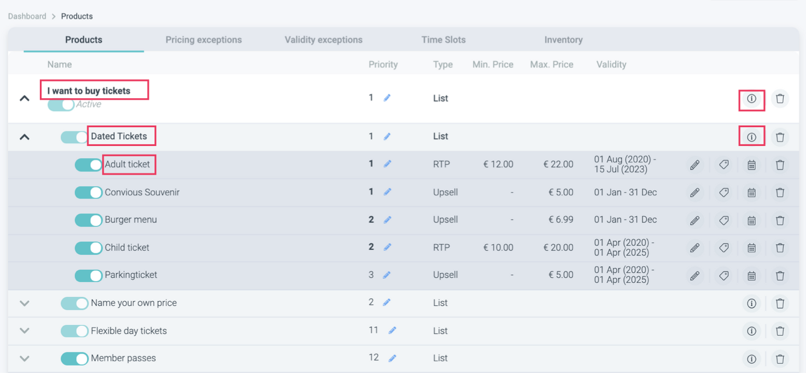Open price tag settings for Burger menu

point(723,220)
